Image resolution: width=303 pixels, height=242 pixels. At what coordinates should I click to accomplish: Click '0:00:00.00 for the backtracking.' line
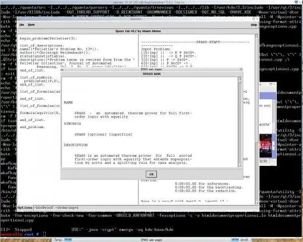[209, 187]
